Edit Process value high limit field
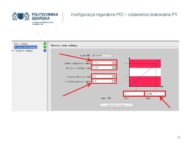 [102, 67]
